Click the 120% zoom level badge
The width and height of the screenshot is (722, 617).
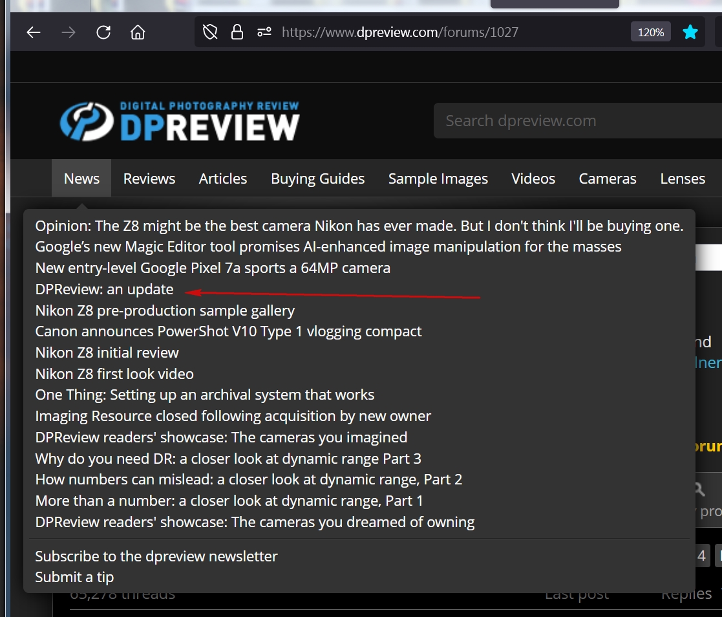pyautogui.click(x=650, y=32)
